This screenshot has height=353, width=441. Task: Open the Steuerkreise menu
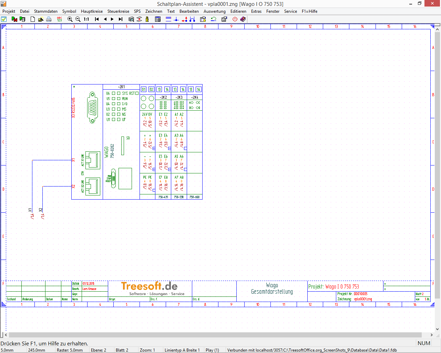118,11
